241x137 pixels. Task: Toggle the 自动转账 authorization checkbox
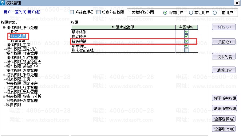click(x=186, y=36)
